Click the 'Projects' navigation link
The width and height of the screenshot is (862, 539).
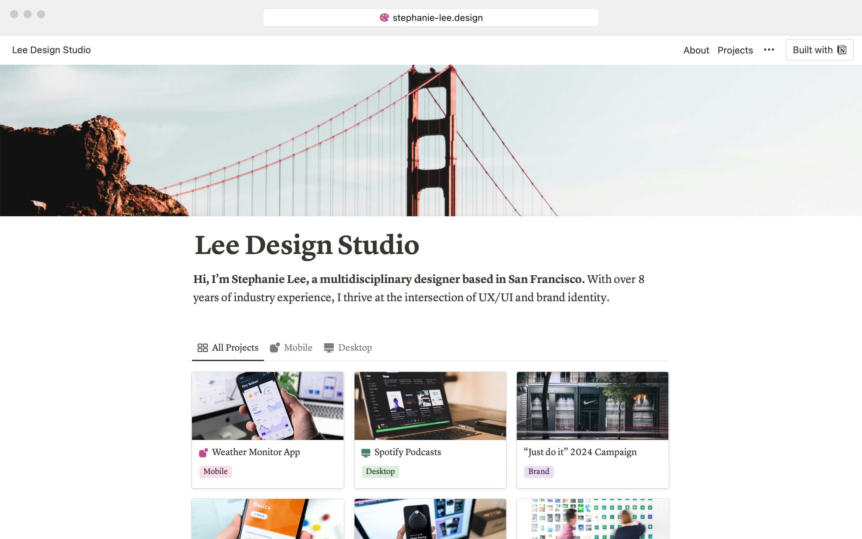735,50
